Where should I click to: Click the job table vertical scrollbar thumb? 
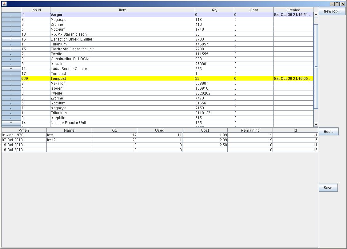point(316,66)
